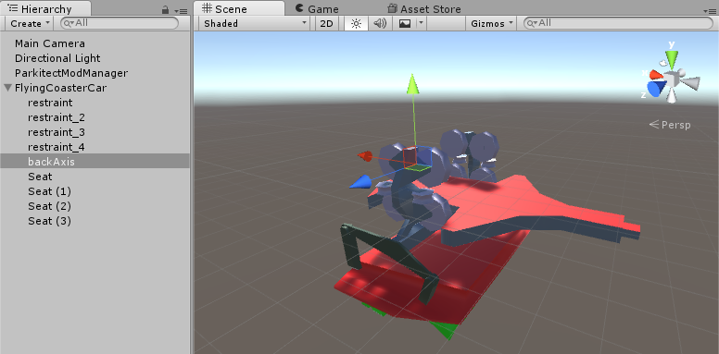Toggle scene effects image icon
This screenshot has width=719, height=354.
[x=404, y=24]
